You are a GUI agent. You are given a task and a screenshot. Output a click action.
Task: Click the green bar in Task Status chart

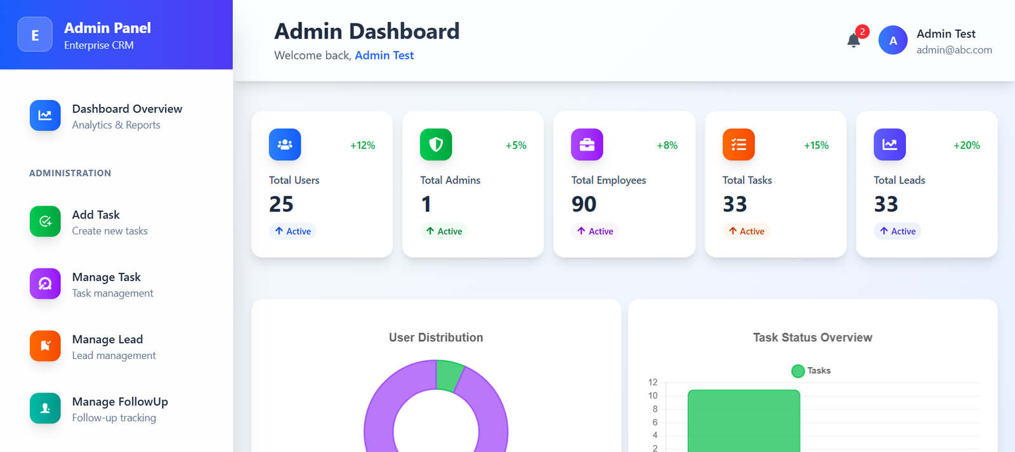(743, 421)
